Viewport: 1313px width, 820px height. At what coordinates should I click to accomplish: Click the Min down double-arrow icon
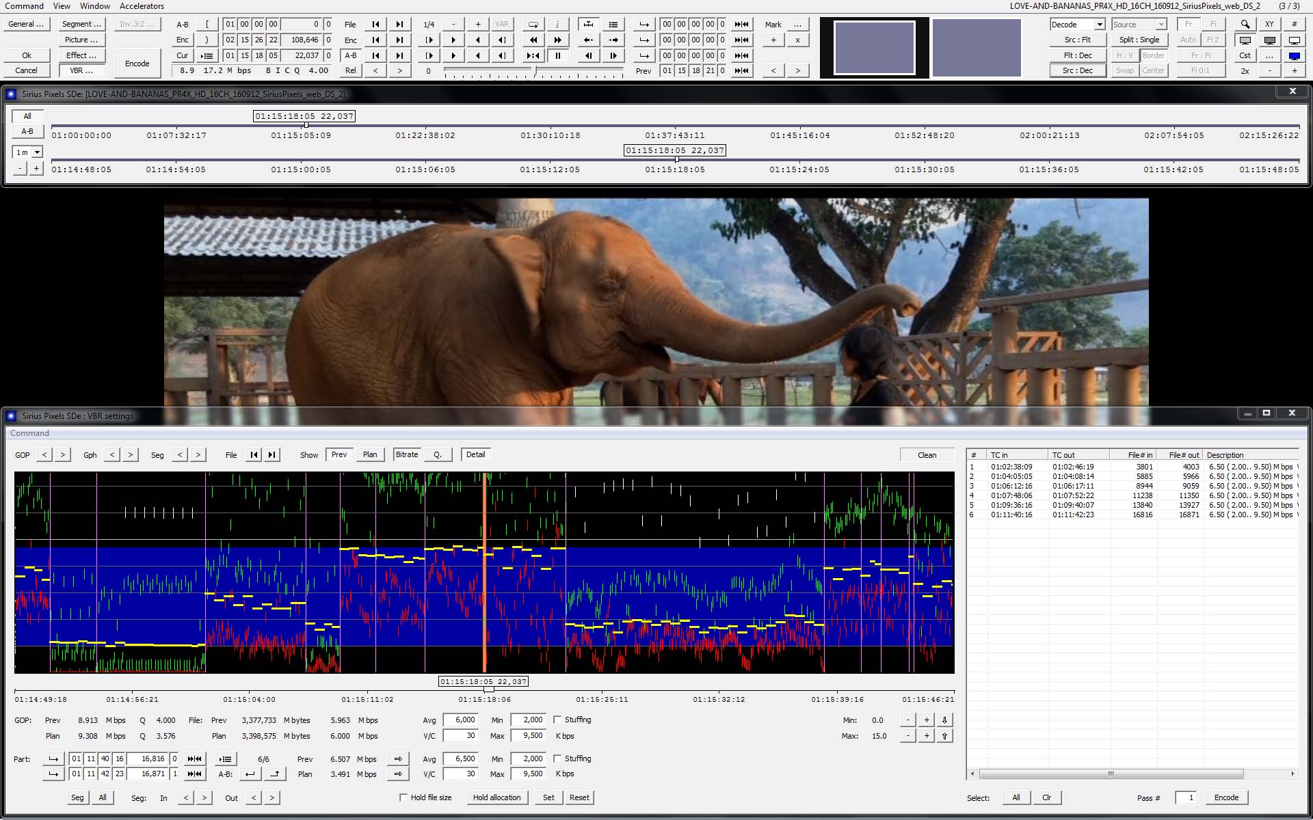(944, 720)
